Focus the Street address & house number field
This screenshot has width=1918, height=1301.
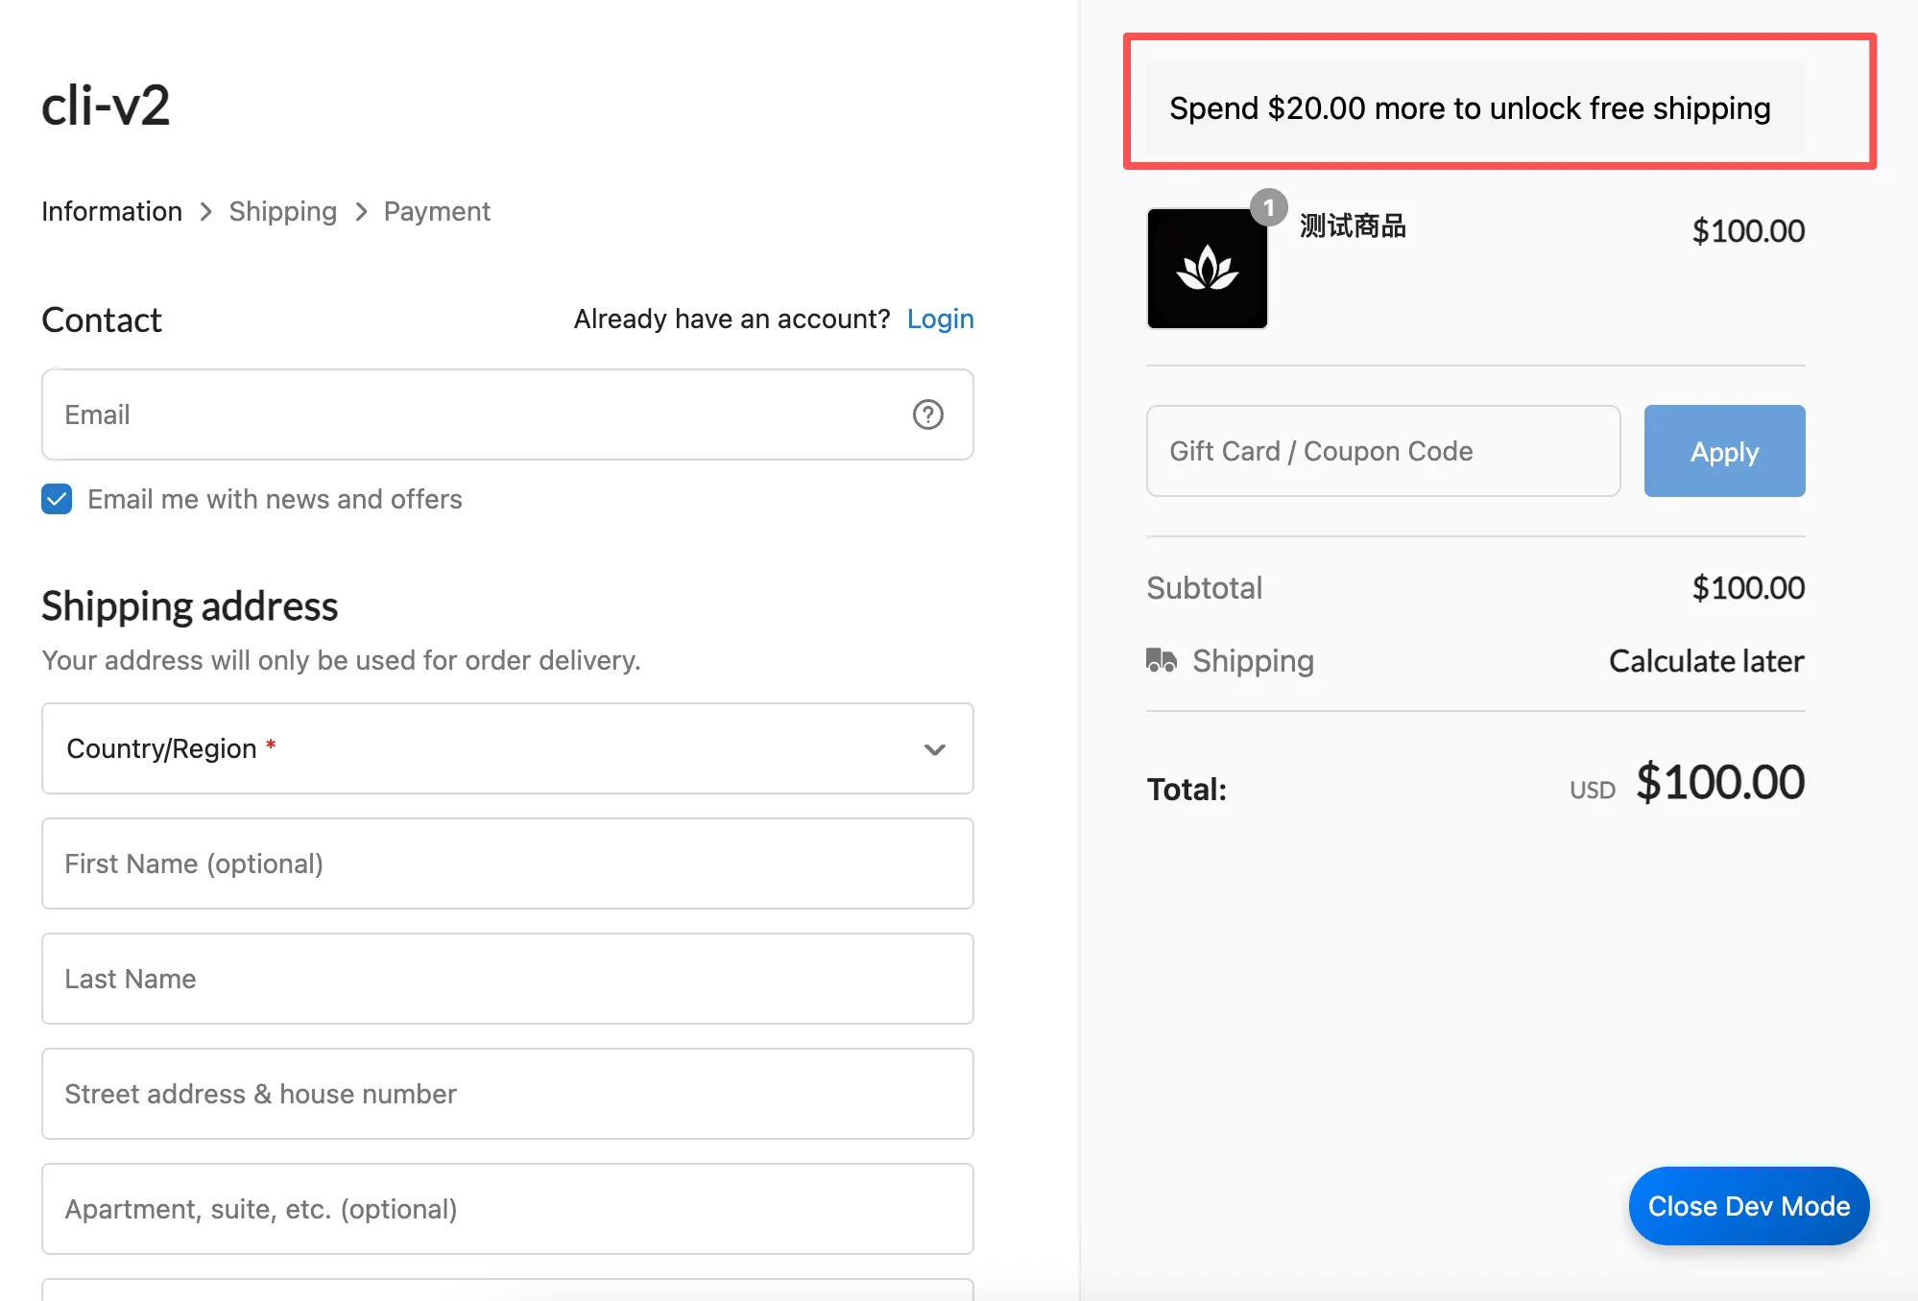click(x=508, y=1094)
